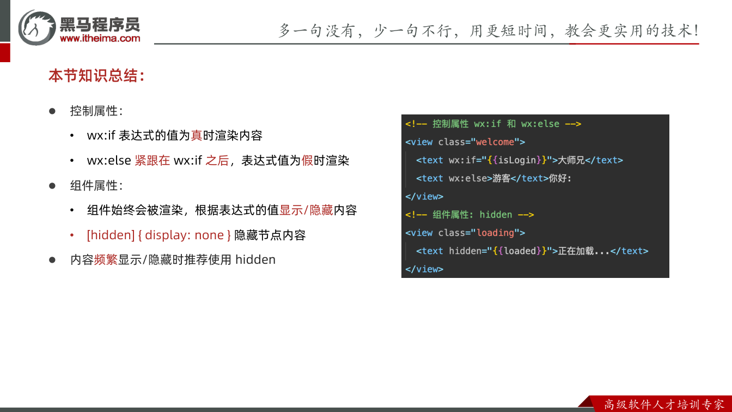Click the 高级软件人才培训专家 footer banner

[x=664, y=404]
